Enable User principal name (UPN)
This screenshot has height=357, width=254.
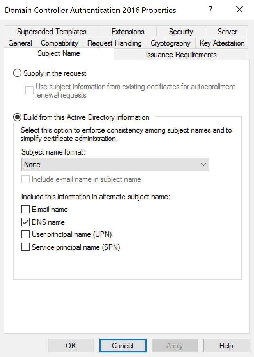click(x=26, y=234)
